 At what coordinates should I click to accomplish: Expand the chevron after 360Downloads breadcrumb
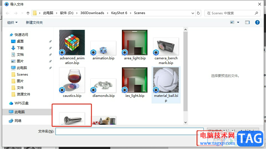[108, 13]
